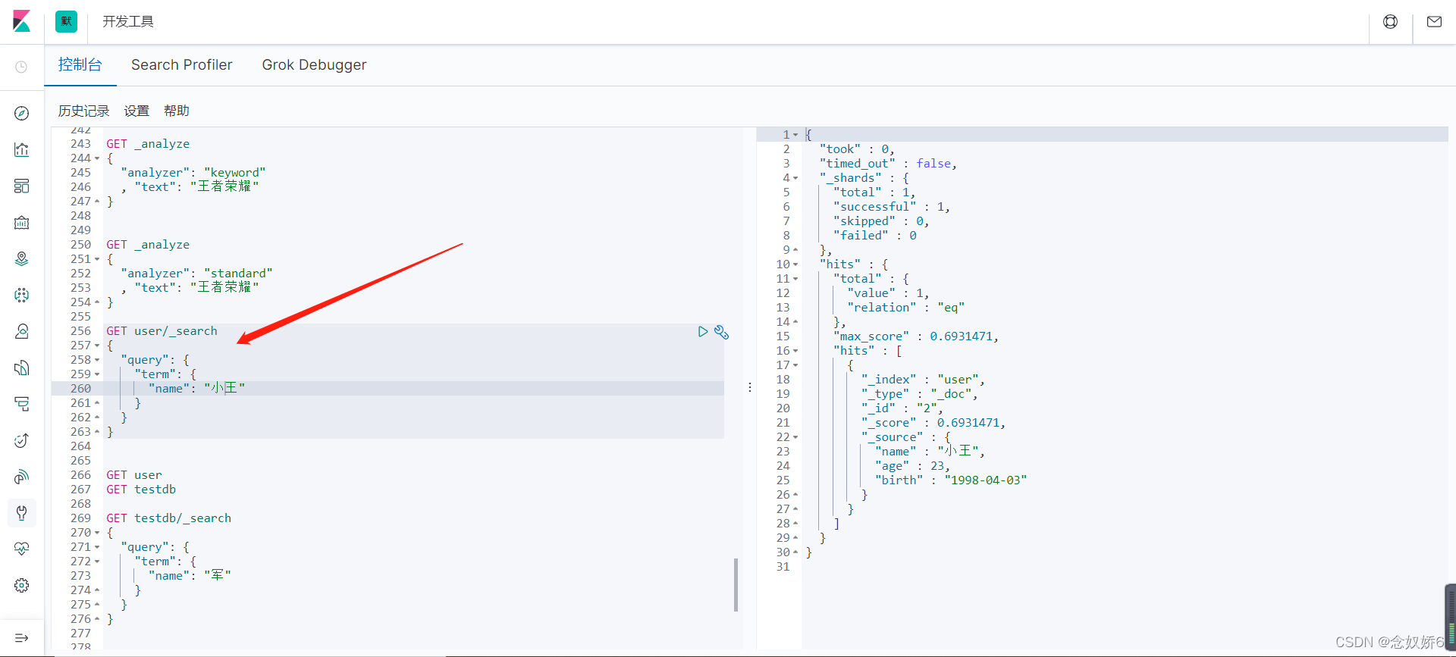Open the Metrics app icon in sidebar

pos(21,331)
